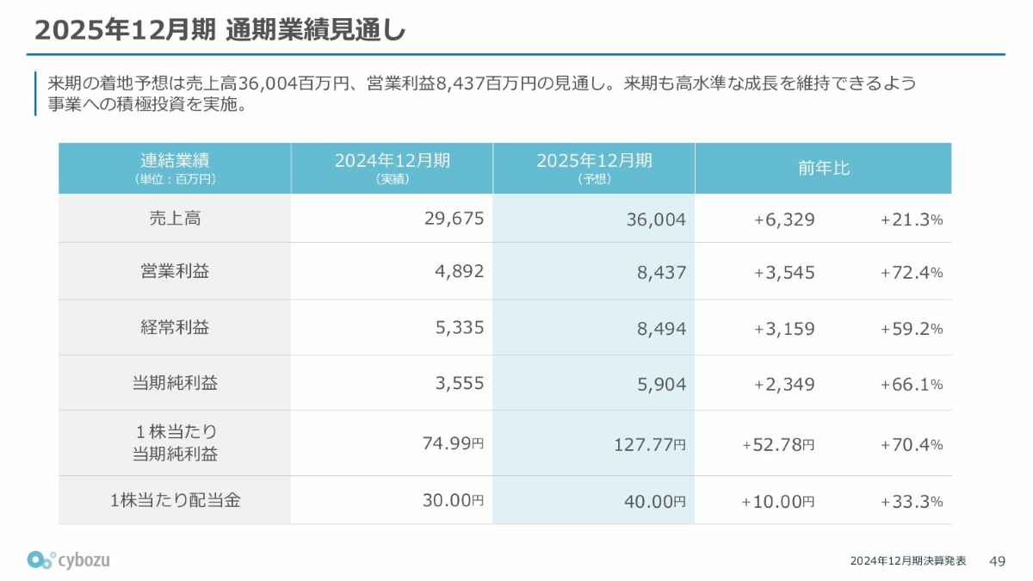Select the 連結業績 column header

tap(175, 168)
